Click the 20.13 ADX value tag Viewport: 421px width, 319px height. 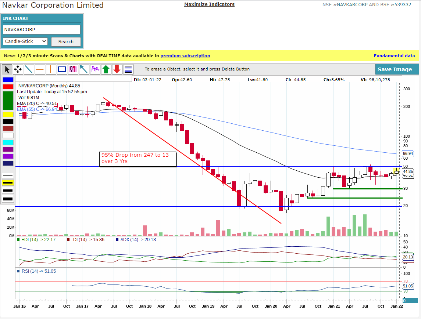click(x=408, y=257)
